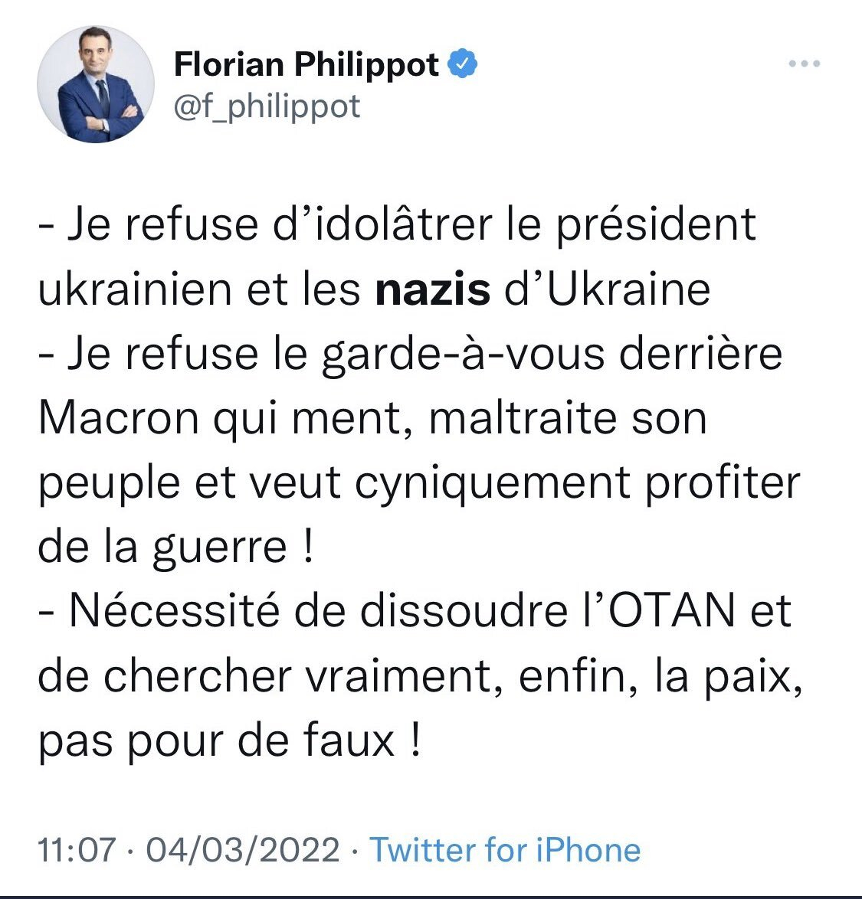Open the tweet's more options menu
Viewport: 862px width, 899px height.
coord(805,64)
